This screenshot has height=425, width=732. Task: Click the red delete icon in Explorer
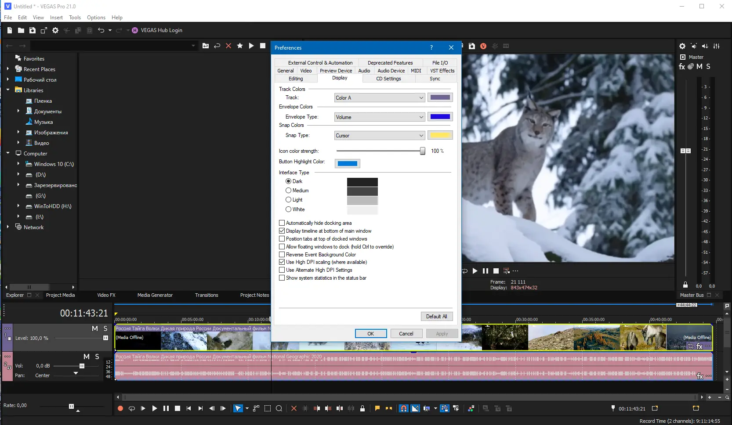click(x=228, y=46)
